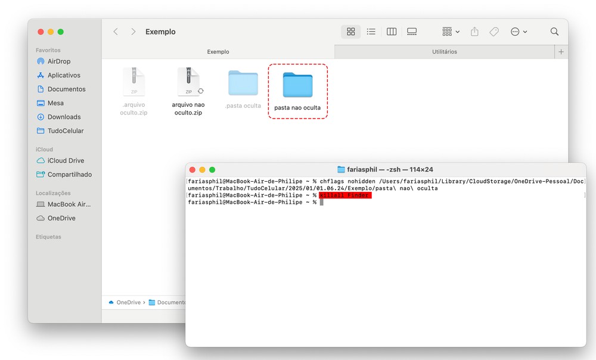Switch to list view in Finder

point(371,32)
